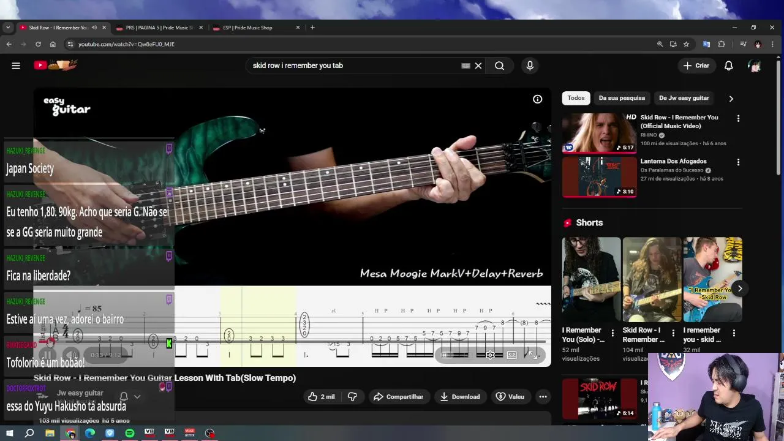
Task: Select the Todos filter chip
Action: click(x=576, y=98)
